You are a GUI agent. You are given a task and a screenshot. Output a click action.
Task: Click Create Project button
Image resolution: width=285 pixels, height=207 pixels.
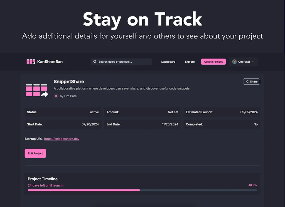click(213, 62)
